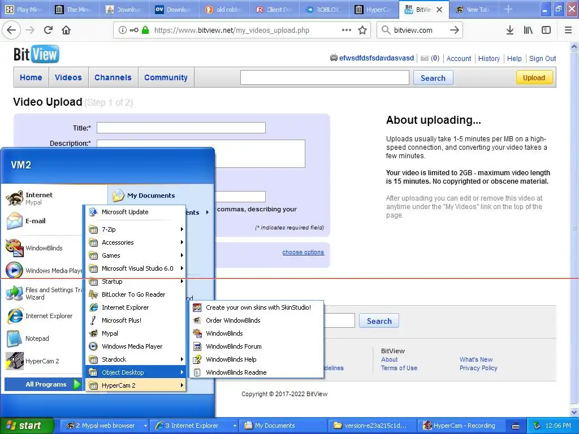Open Sign Out link
This screenshot has width=579, height=434.
(x=542, y=58)
